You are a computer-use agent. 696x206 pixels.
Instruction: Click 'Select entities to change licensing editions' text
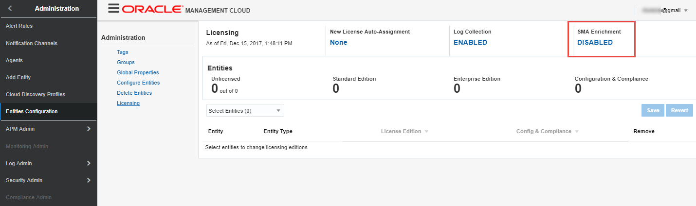256,147
